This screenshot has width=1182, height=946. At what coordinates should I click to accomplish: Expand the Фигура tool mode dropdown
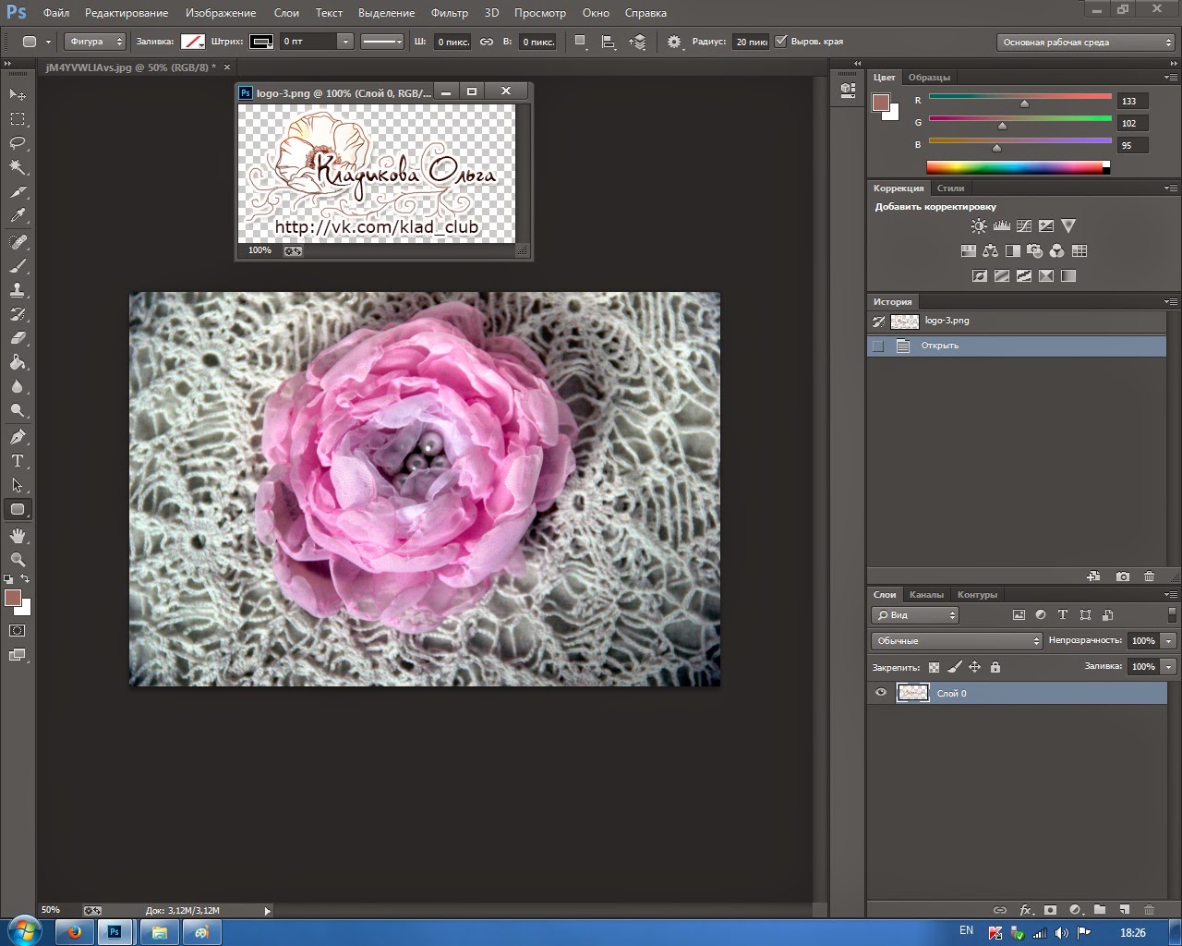tap(96, 42)
